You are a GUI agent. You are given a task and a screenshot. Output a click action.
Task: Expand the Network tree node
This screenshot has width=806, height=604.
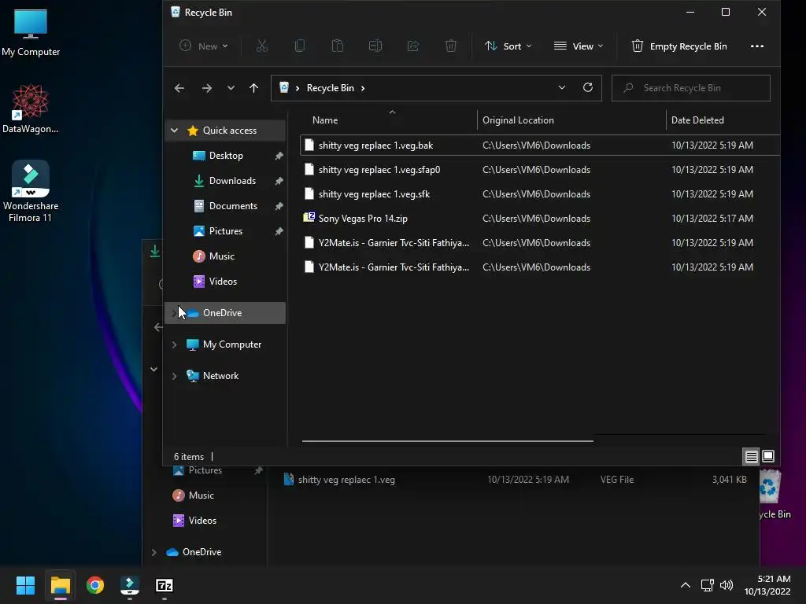point(174,376)
